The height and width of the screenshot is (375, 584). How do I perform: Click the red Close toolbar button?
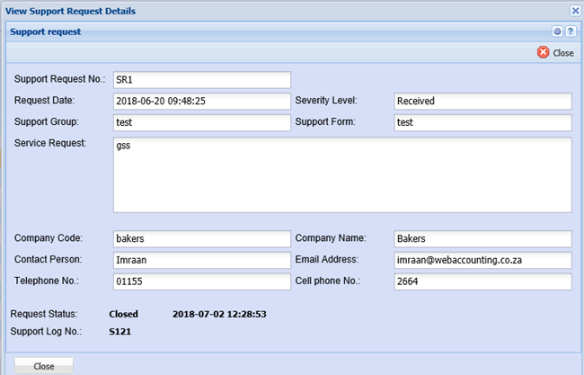pyautogui.click(x=554, y=53)
